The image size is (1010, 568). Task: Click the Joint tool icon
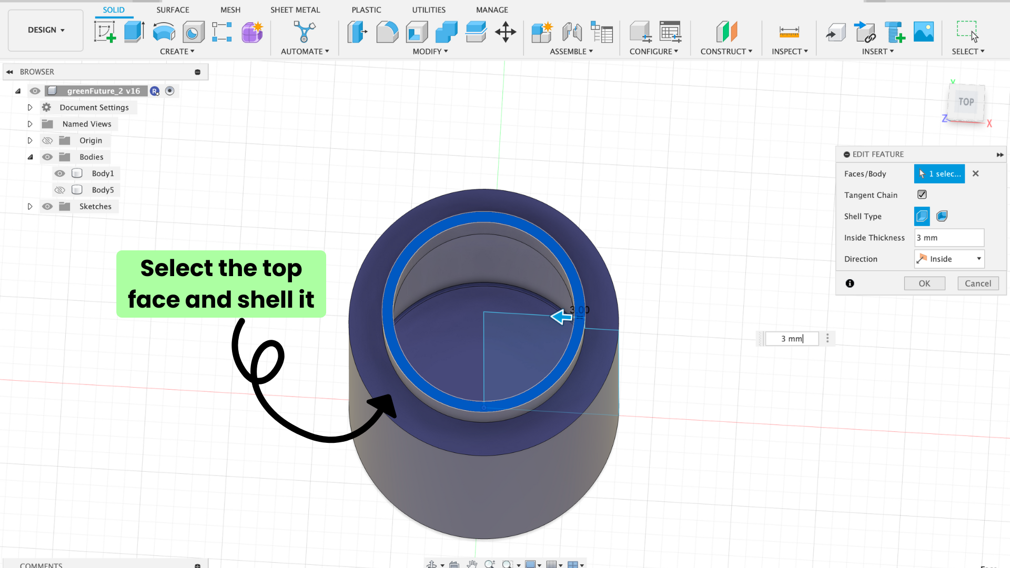click(572, 32)
